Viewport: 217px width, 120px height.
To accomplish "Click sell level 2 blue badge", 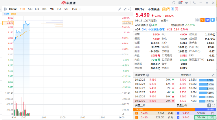I will pos(178,117).
